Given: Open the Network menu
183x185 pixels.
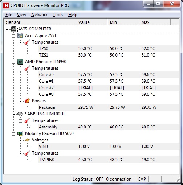Looking at the screenshot, I should tap(39, 15).
